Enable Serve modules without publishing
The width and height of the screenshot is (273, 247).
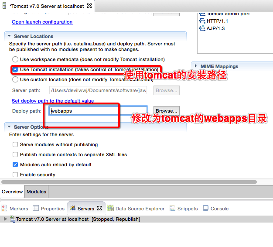(x=15, y=144)
